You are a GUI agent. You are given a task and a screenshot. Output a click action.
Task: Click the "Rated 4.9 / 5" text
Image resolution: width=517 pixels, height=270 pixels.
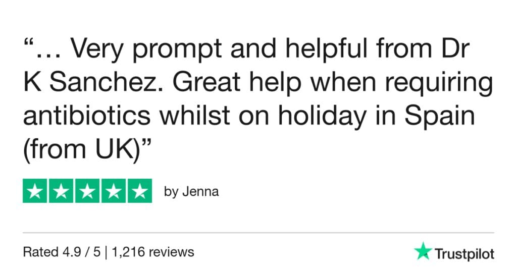pos(60,251)
